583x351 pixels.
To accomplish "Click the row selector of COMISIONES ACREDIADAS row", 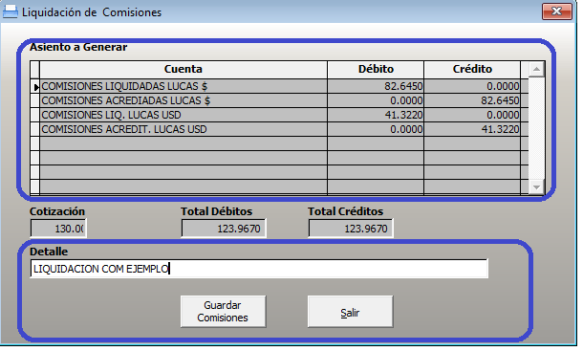I will pos(35,100).
